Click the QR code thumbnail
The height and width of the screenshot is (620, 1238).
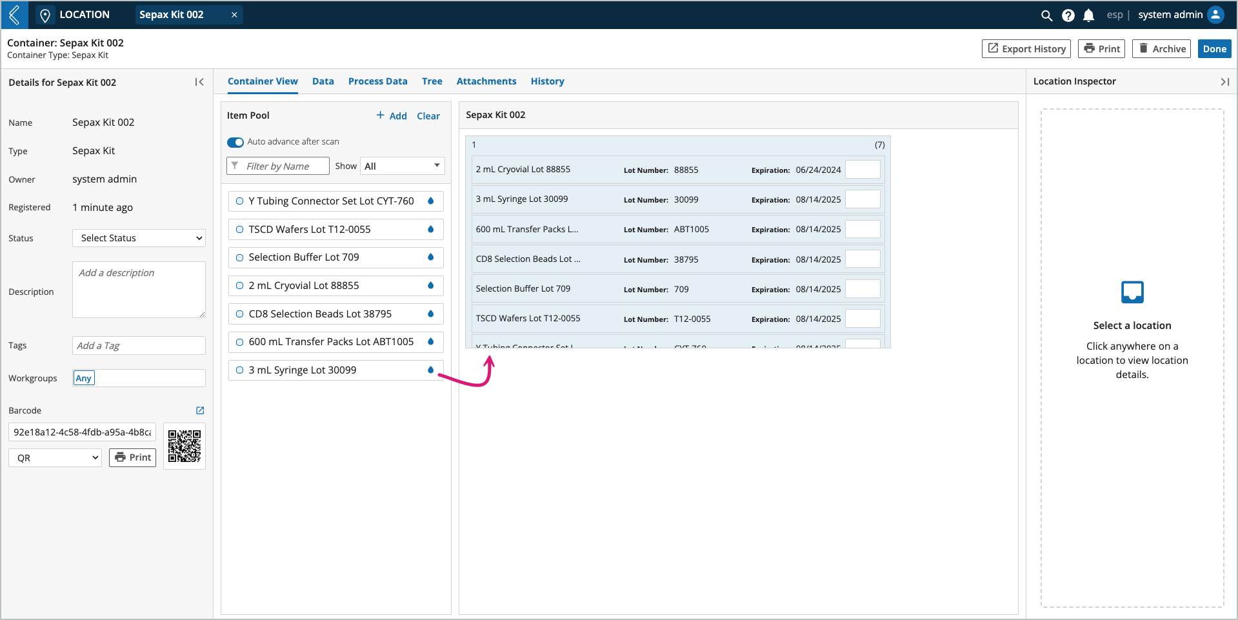(185, 446)
